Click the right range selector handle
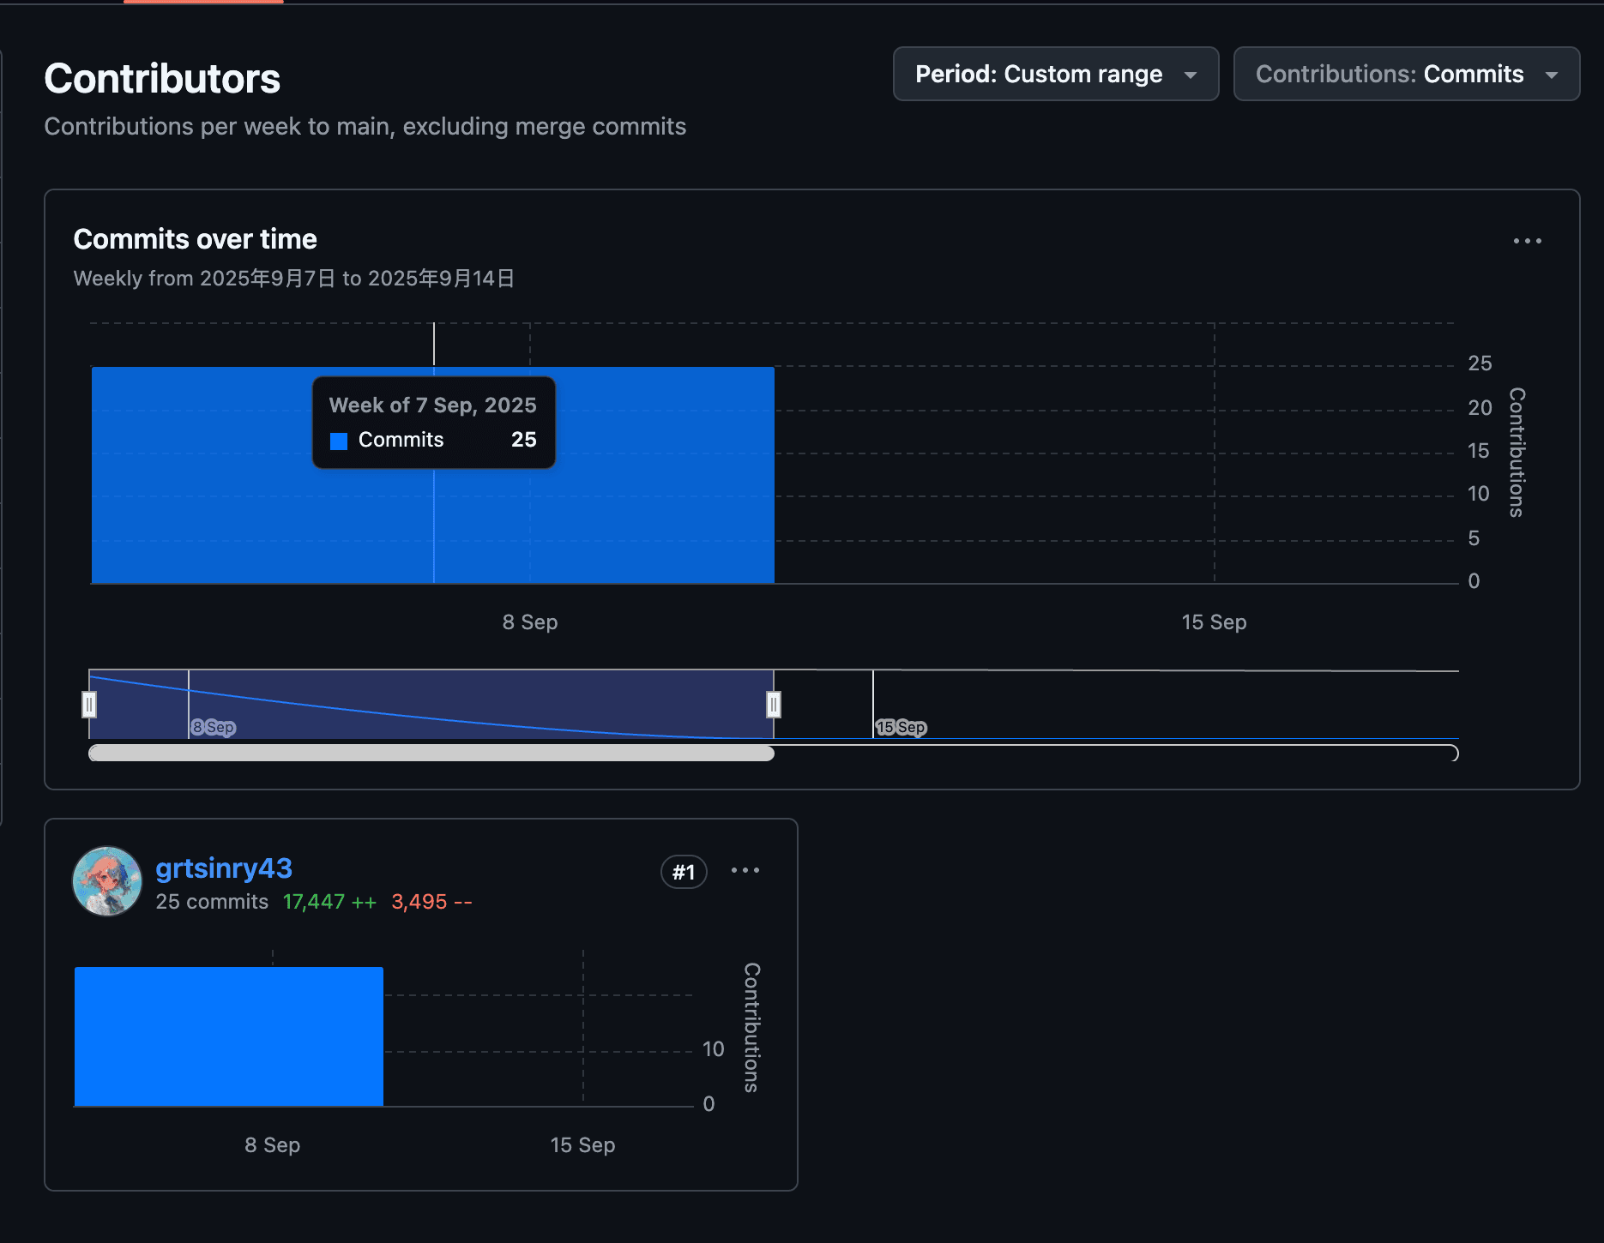This screenshot has height=1243, width=1604. tap(773, 705)
